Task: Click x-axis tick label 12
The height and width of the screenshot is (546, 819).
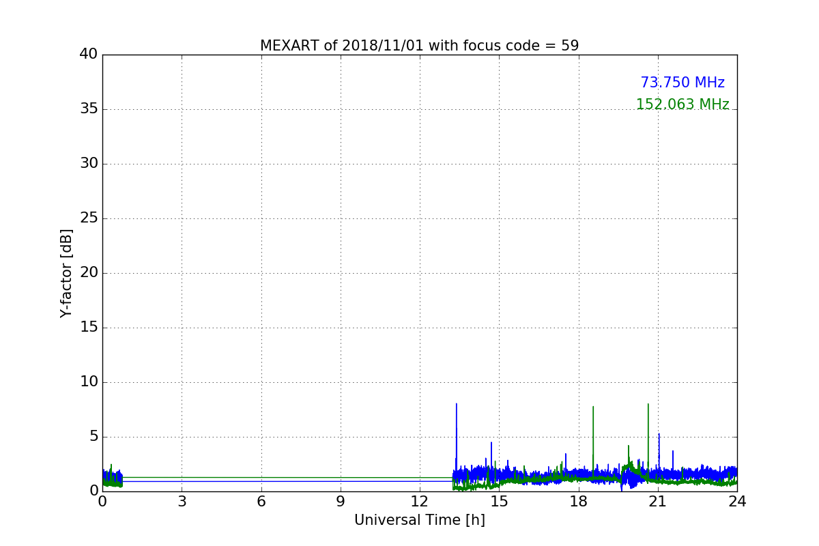Action: [420, 502]
